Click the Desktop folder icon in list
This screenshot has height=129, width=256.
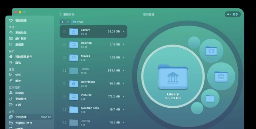tap(74, 45)
